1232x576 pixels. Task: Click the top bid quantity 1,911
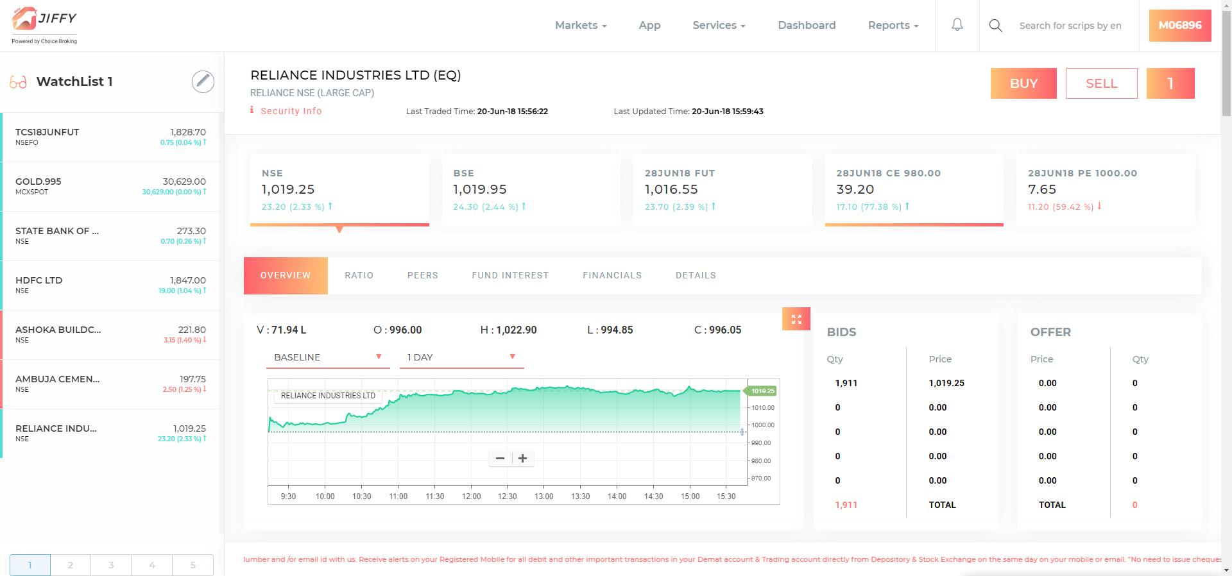point(846,383)
